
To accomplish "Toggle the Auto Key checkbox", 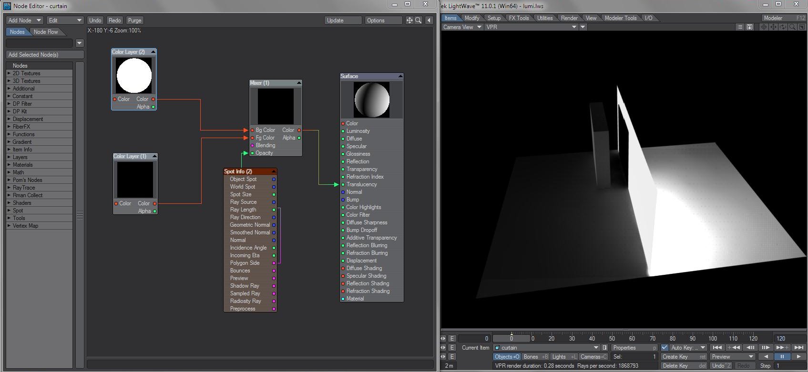I will coord(665,348).
